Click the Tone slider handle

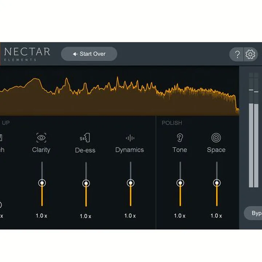point(180,183)
